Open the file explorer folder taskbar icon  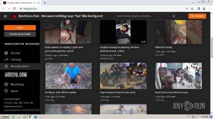click(x=24, y=117)
